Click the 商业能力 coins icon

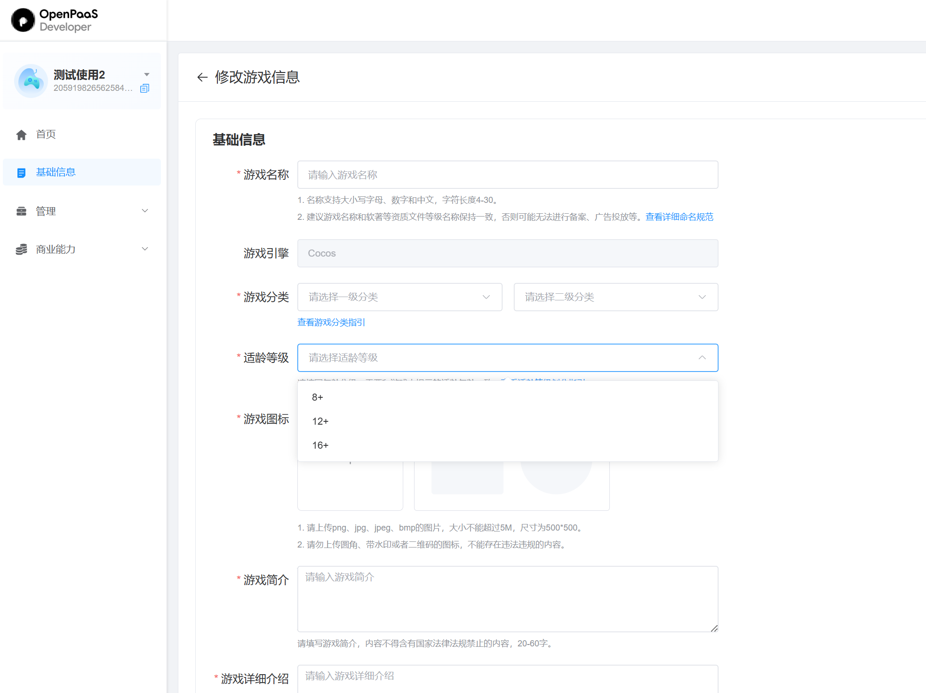[21, 250]
